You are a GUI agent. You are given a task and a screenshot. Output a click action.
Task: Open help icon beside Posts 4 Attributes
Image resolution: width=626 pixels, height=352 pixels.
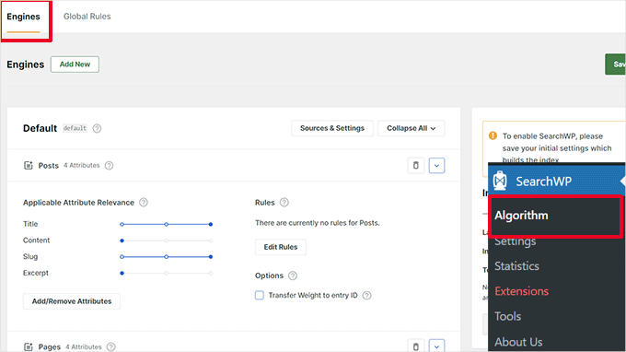coord(109,166)
